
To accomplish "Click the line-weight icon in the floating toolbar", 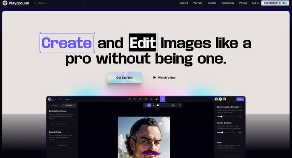I will click(x=153, y=105).
